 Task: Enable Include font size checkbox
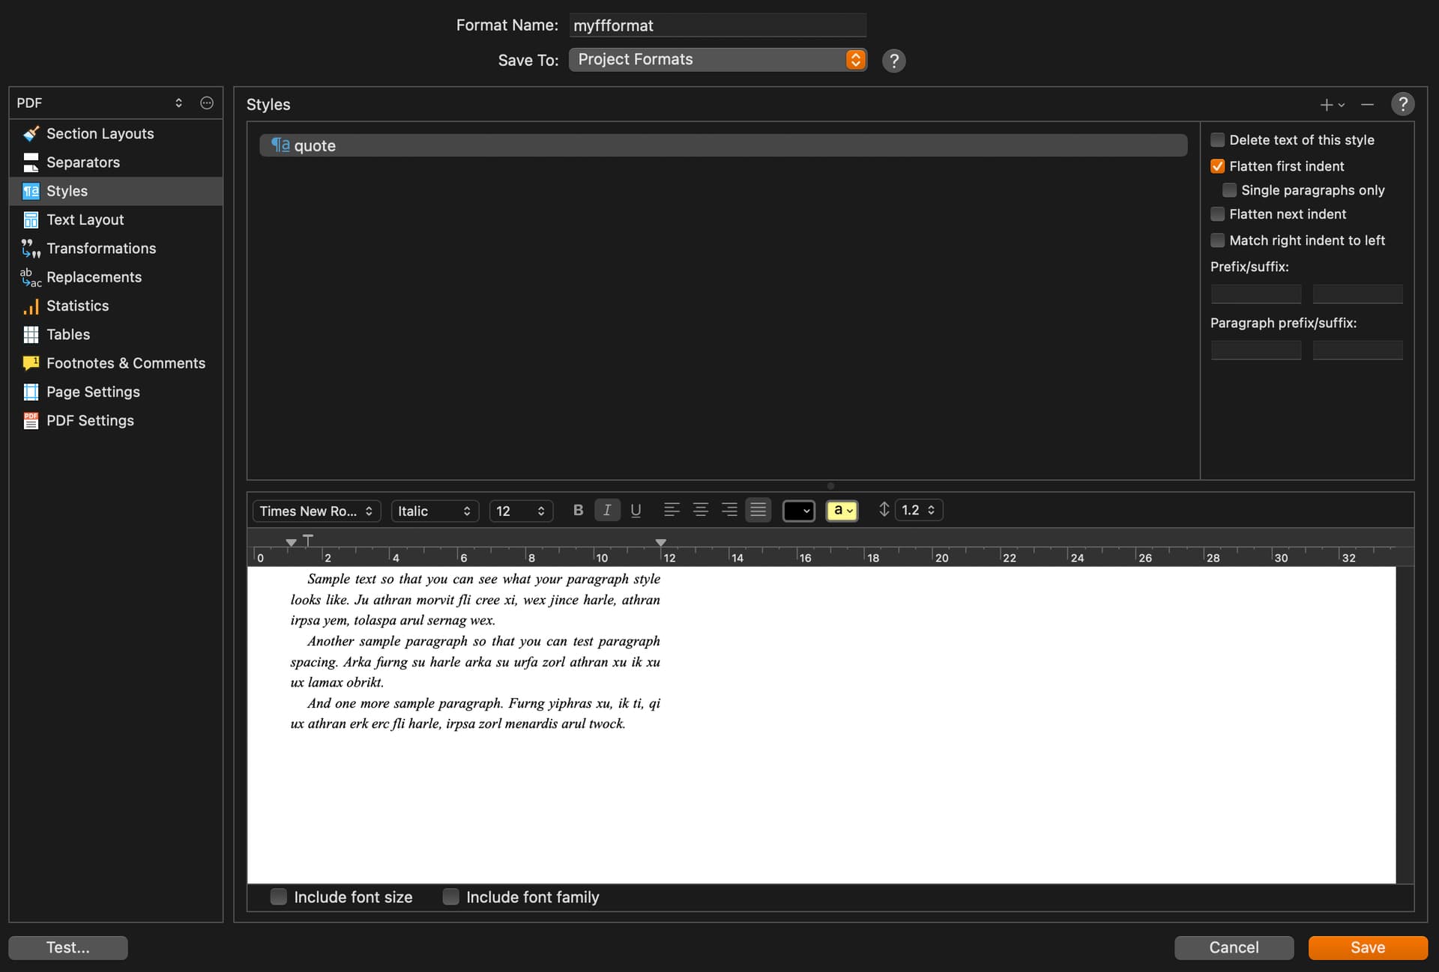(279, 897)
